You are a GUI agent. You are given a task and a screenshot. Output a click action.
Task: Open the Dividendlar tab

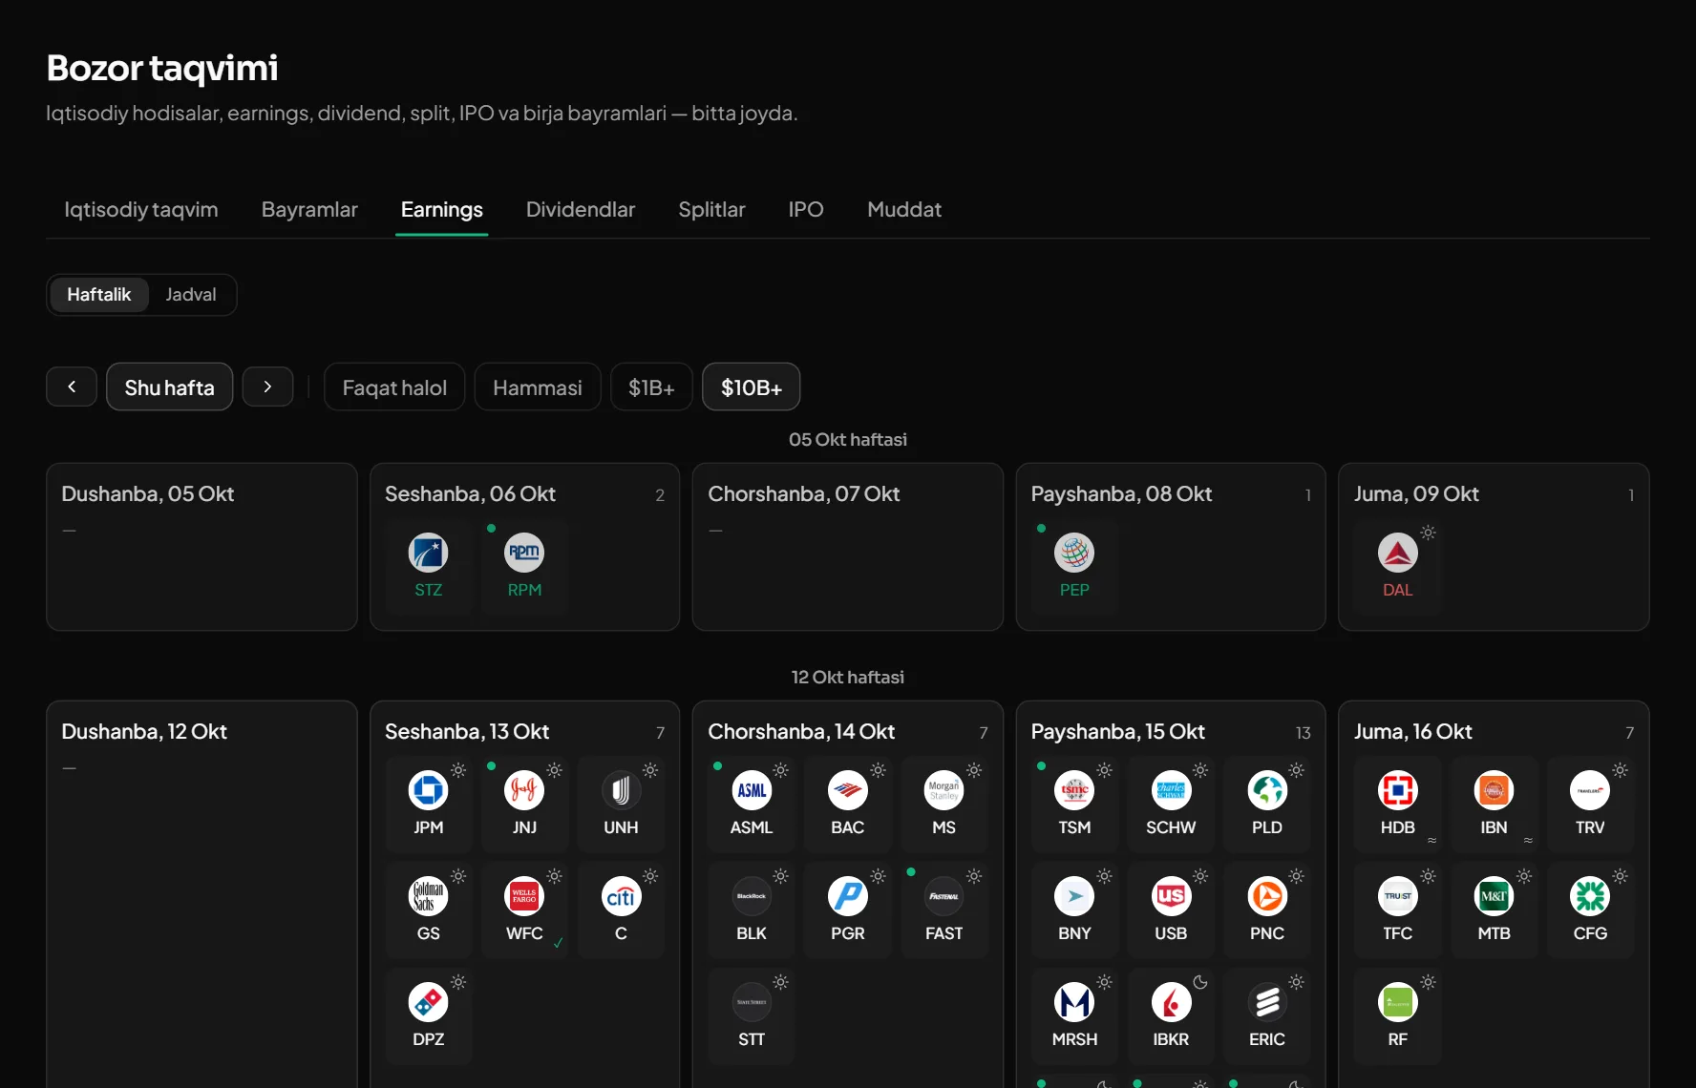click(x=581, y=209)
